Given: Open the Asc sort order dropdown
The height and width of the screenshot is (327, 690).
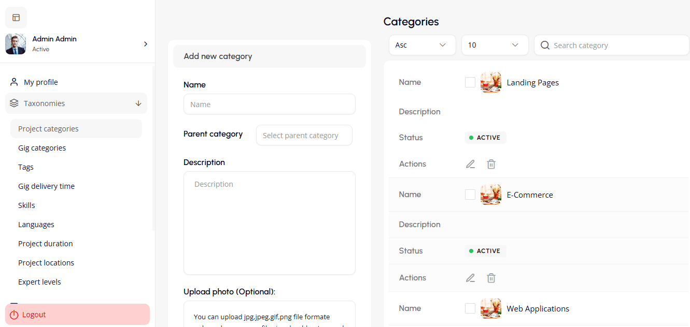Looking at the screenshot, I should click(422, 45).
